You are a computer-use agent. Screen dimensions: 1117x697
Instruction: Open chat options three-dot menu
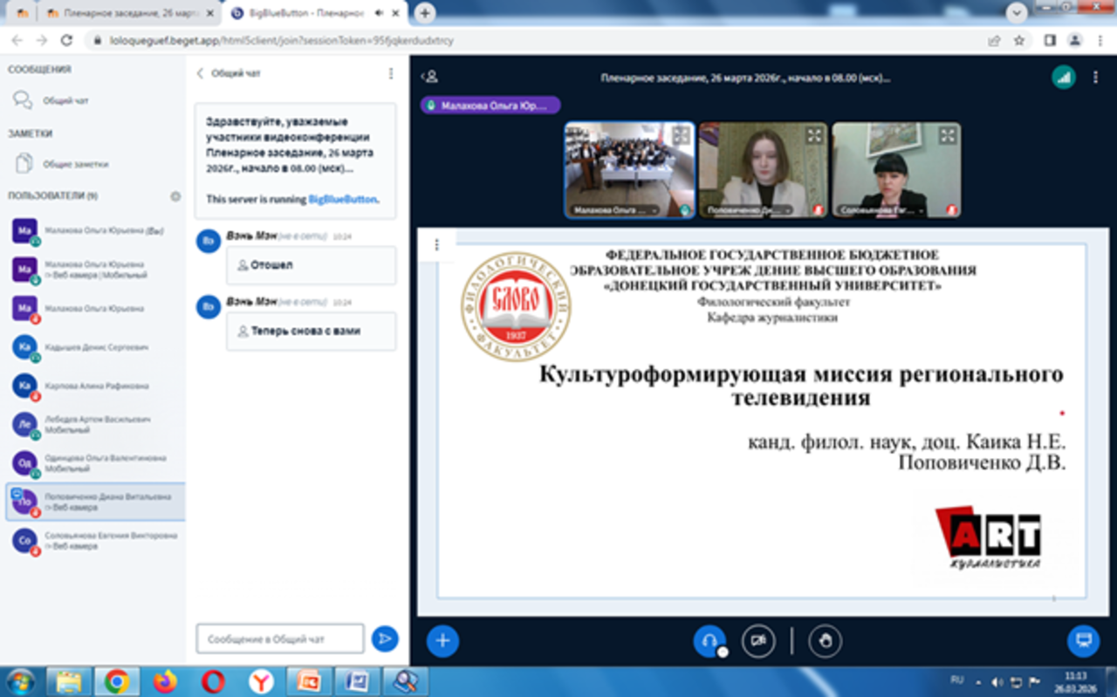391,74
